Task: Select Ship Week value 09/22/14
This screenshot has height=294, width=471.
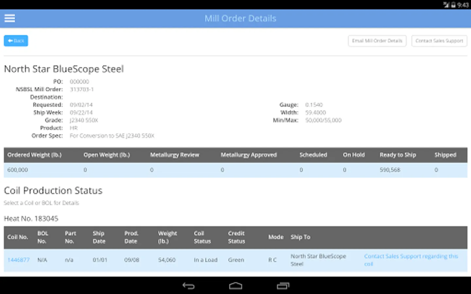Action: (81, 113)
